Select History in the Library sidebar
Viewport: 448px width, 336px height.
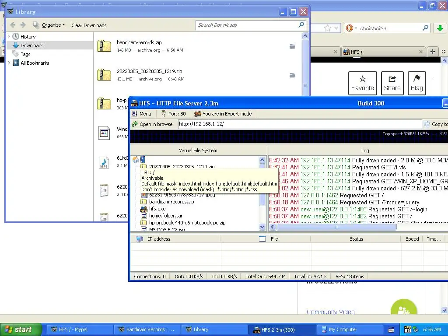[28, 37]
